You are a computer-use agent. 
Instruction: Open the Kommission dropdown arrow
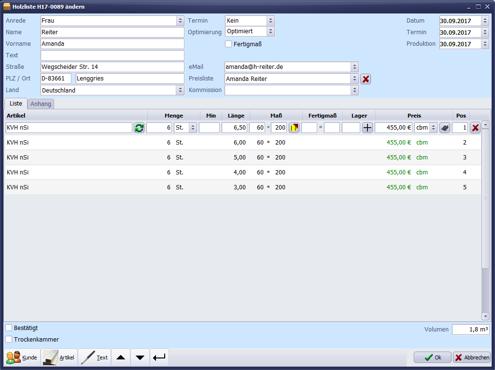(x=354, y=90)
